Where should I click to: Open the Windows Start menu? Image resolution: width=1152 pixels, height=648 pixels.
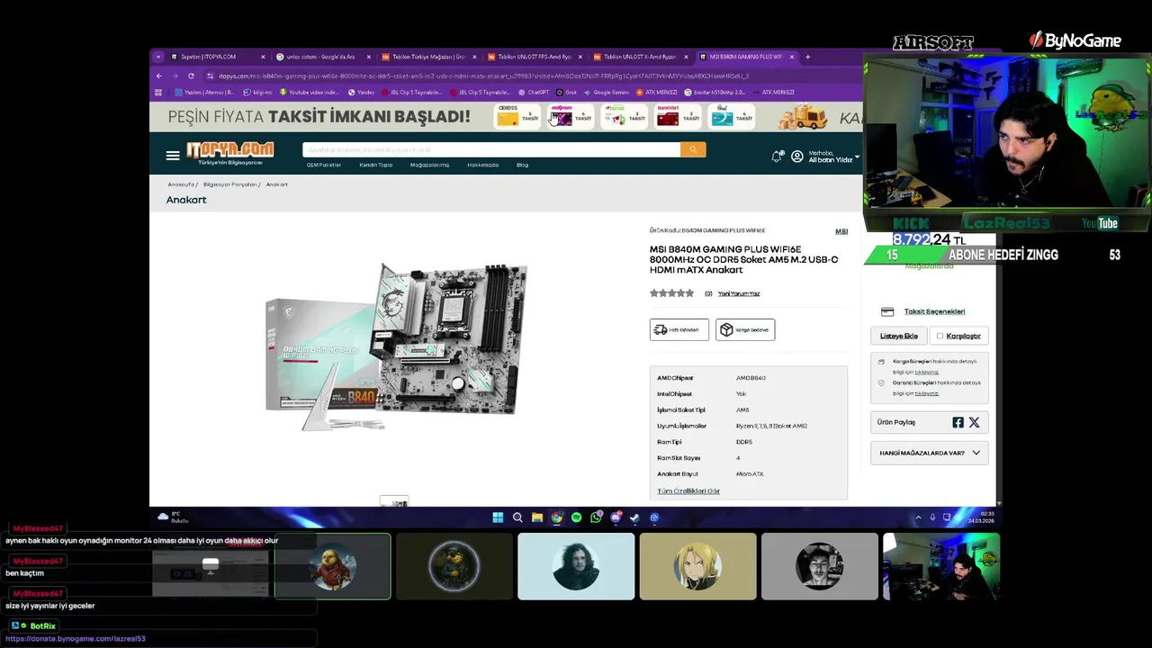click(498, 517)
